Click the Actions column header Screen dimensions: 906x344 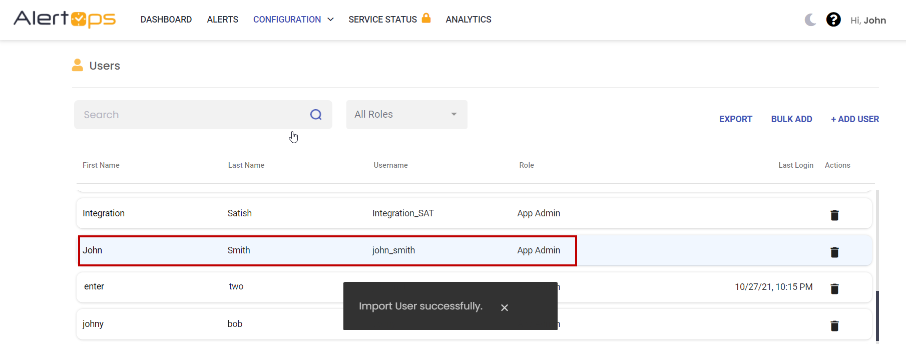point(837,165)
